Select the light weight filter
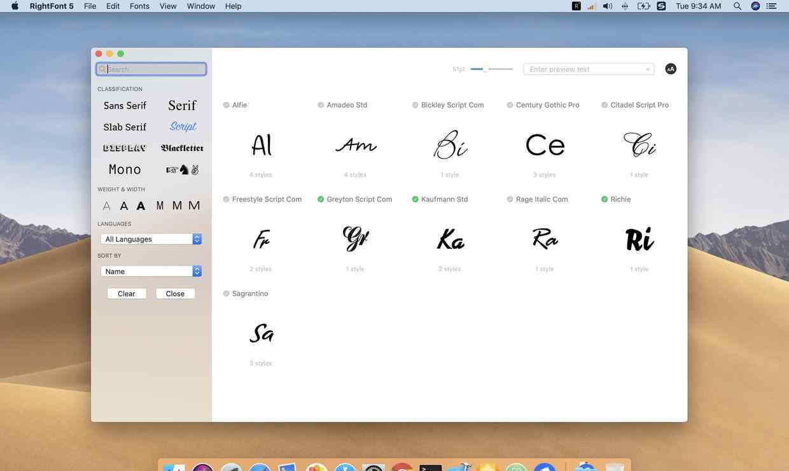Image resolution: width=789 pixels, height=471 pixels. [106, 206]
